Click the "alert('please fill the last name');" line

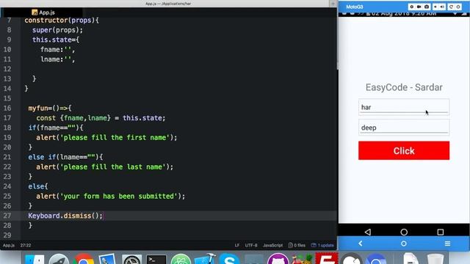104,166
